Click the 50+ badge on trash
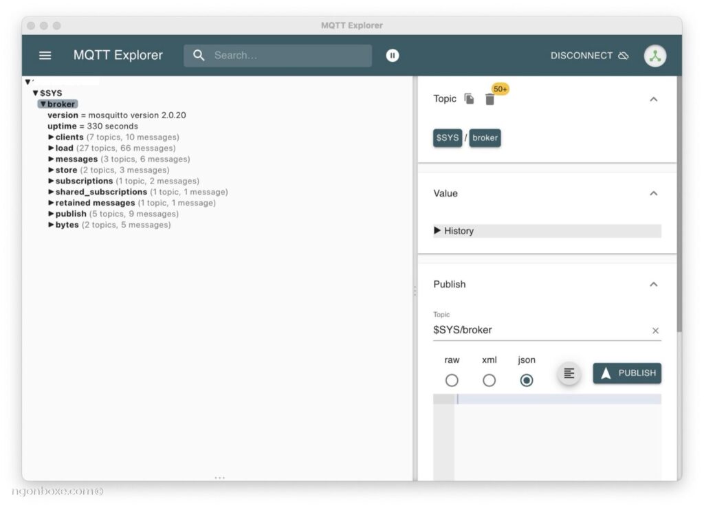704x508 pixels. coord(500,89)
